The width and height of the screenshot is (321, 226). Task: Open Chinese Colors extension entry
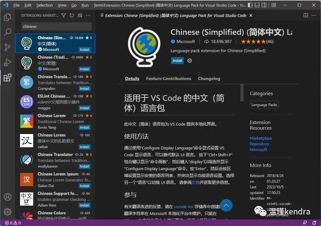(55, 215)
